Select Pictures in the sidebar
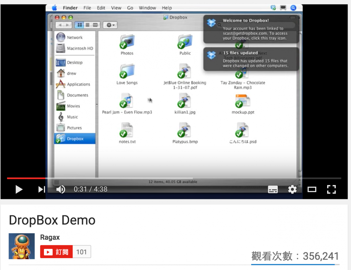Viewport: 351px width, 270px height. pos(75,128)
